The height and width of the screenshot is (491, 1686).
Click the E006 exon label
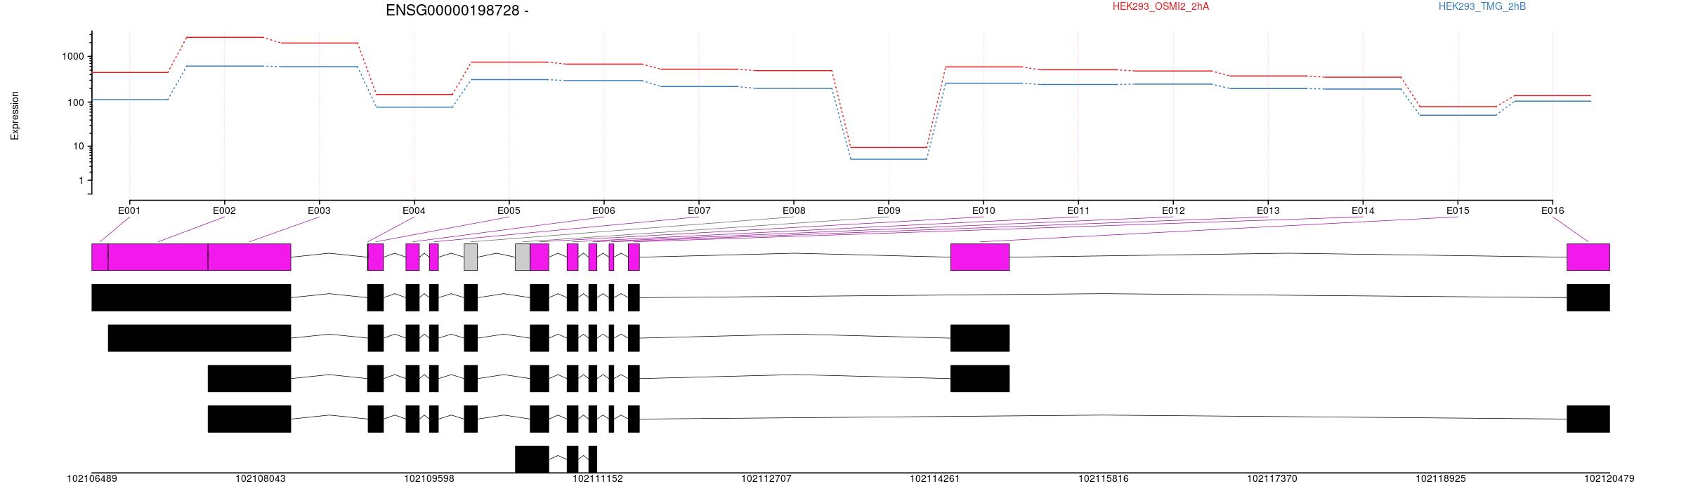tap(603, 210)
